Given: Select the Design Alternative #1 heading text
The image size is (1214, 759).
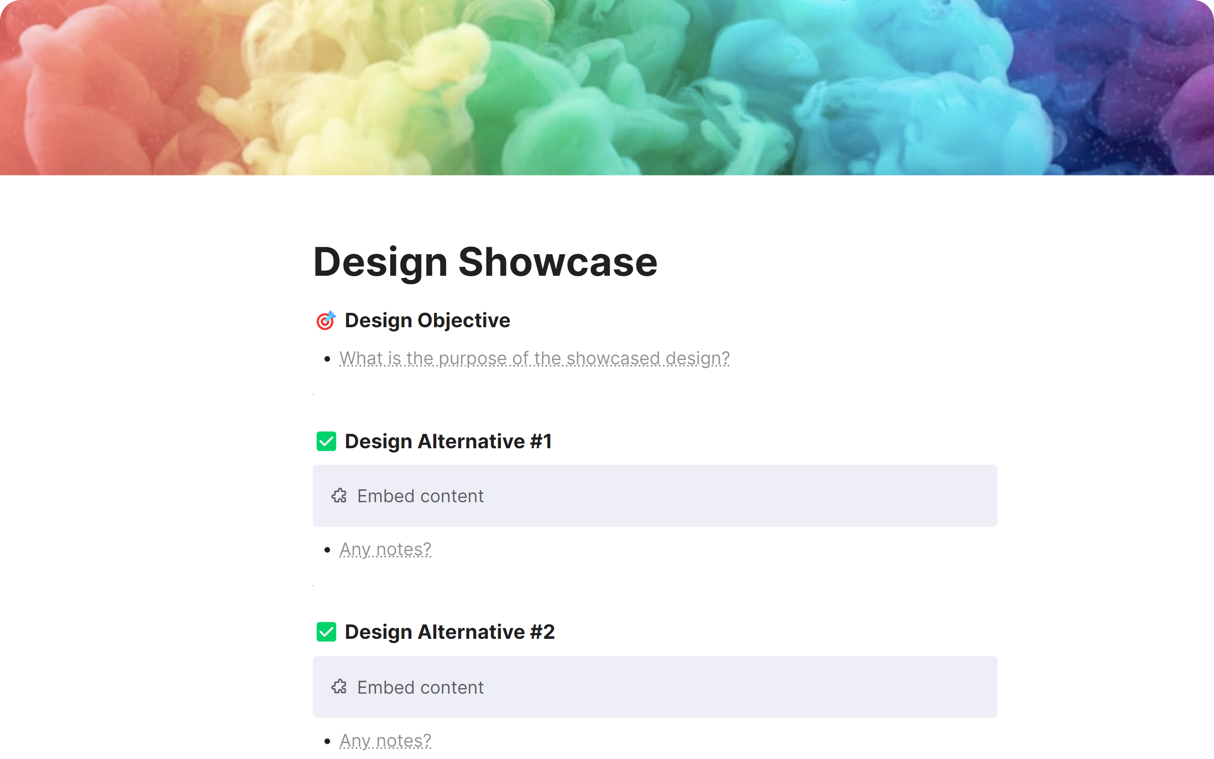Looking at the screenshot, I should pos(449,441).
